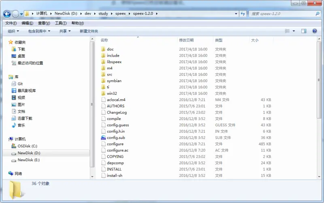This screenshot has width=324, height=203.
Task: Open the 文档 library
Action: pyautogui.click(x=18, y=111)
